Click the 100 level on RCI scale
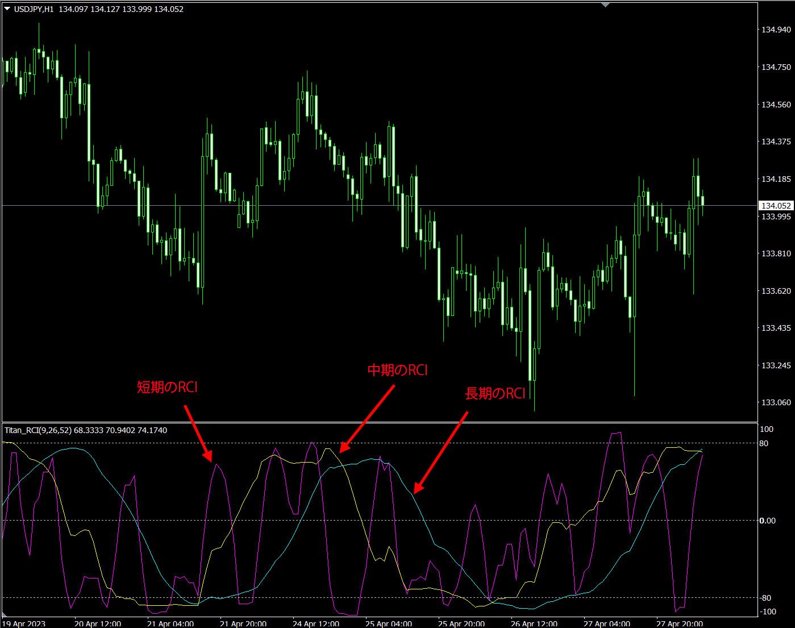Viewport: 795px width, 628px height. point(766,429)
